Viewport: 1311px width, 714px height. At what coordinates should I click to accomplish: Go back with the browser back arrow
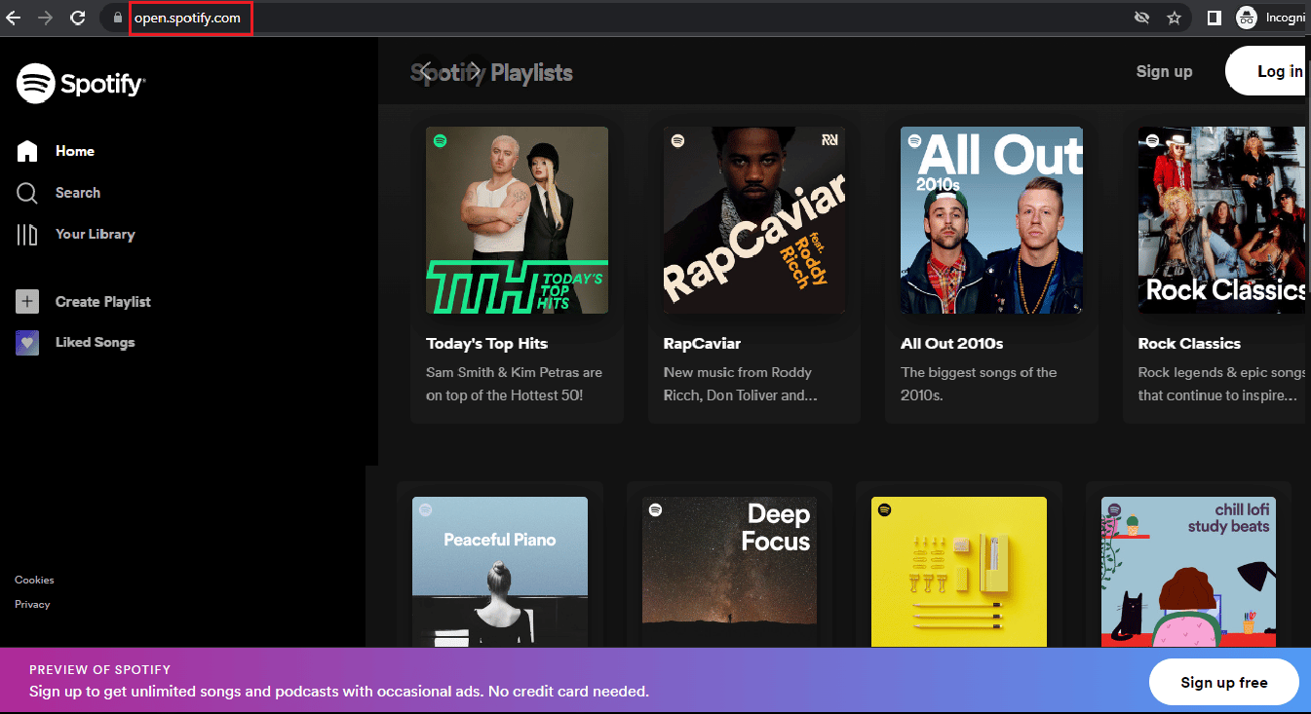pyautogui.click(x=14, y=18)
